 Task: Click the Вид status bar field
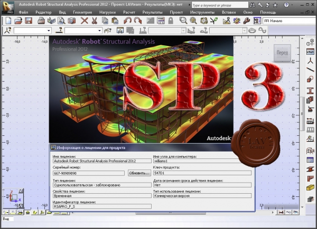click(8, 218)
